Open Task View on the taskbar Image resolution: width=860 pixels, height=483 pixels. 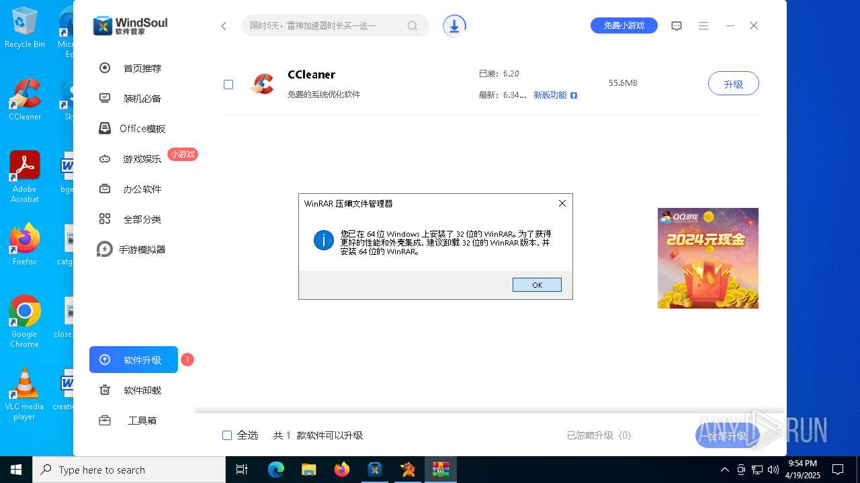tap(243, 470)
